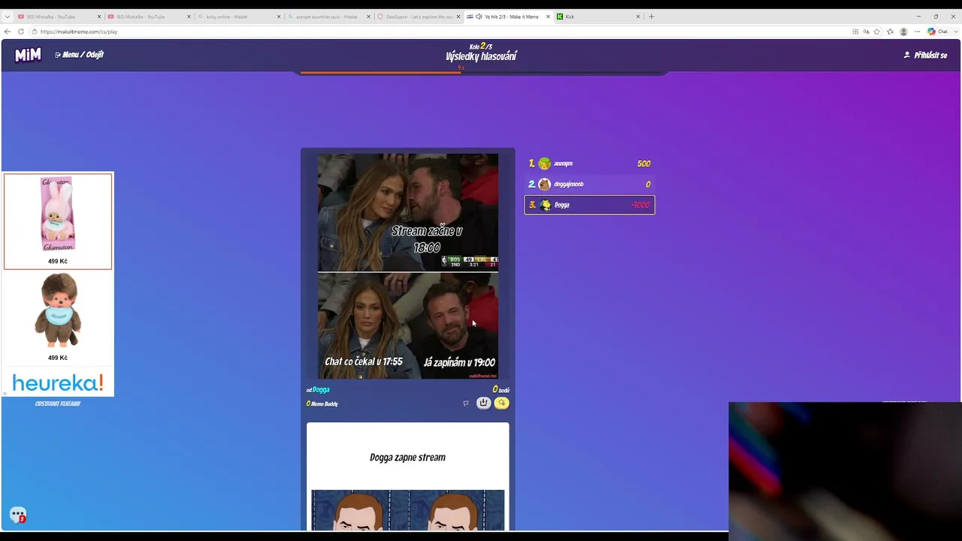Open the 'Dogga zapne stream' meme card
The image size is (962, 541).
click(407, 476)
